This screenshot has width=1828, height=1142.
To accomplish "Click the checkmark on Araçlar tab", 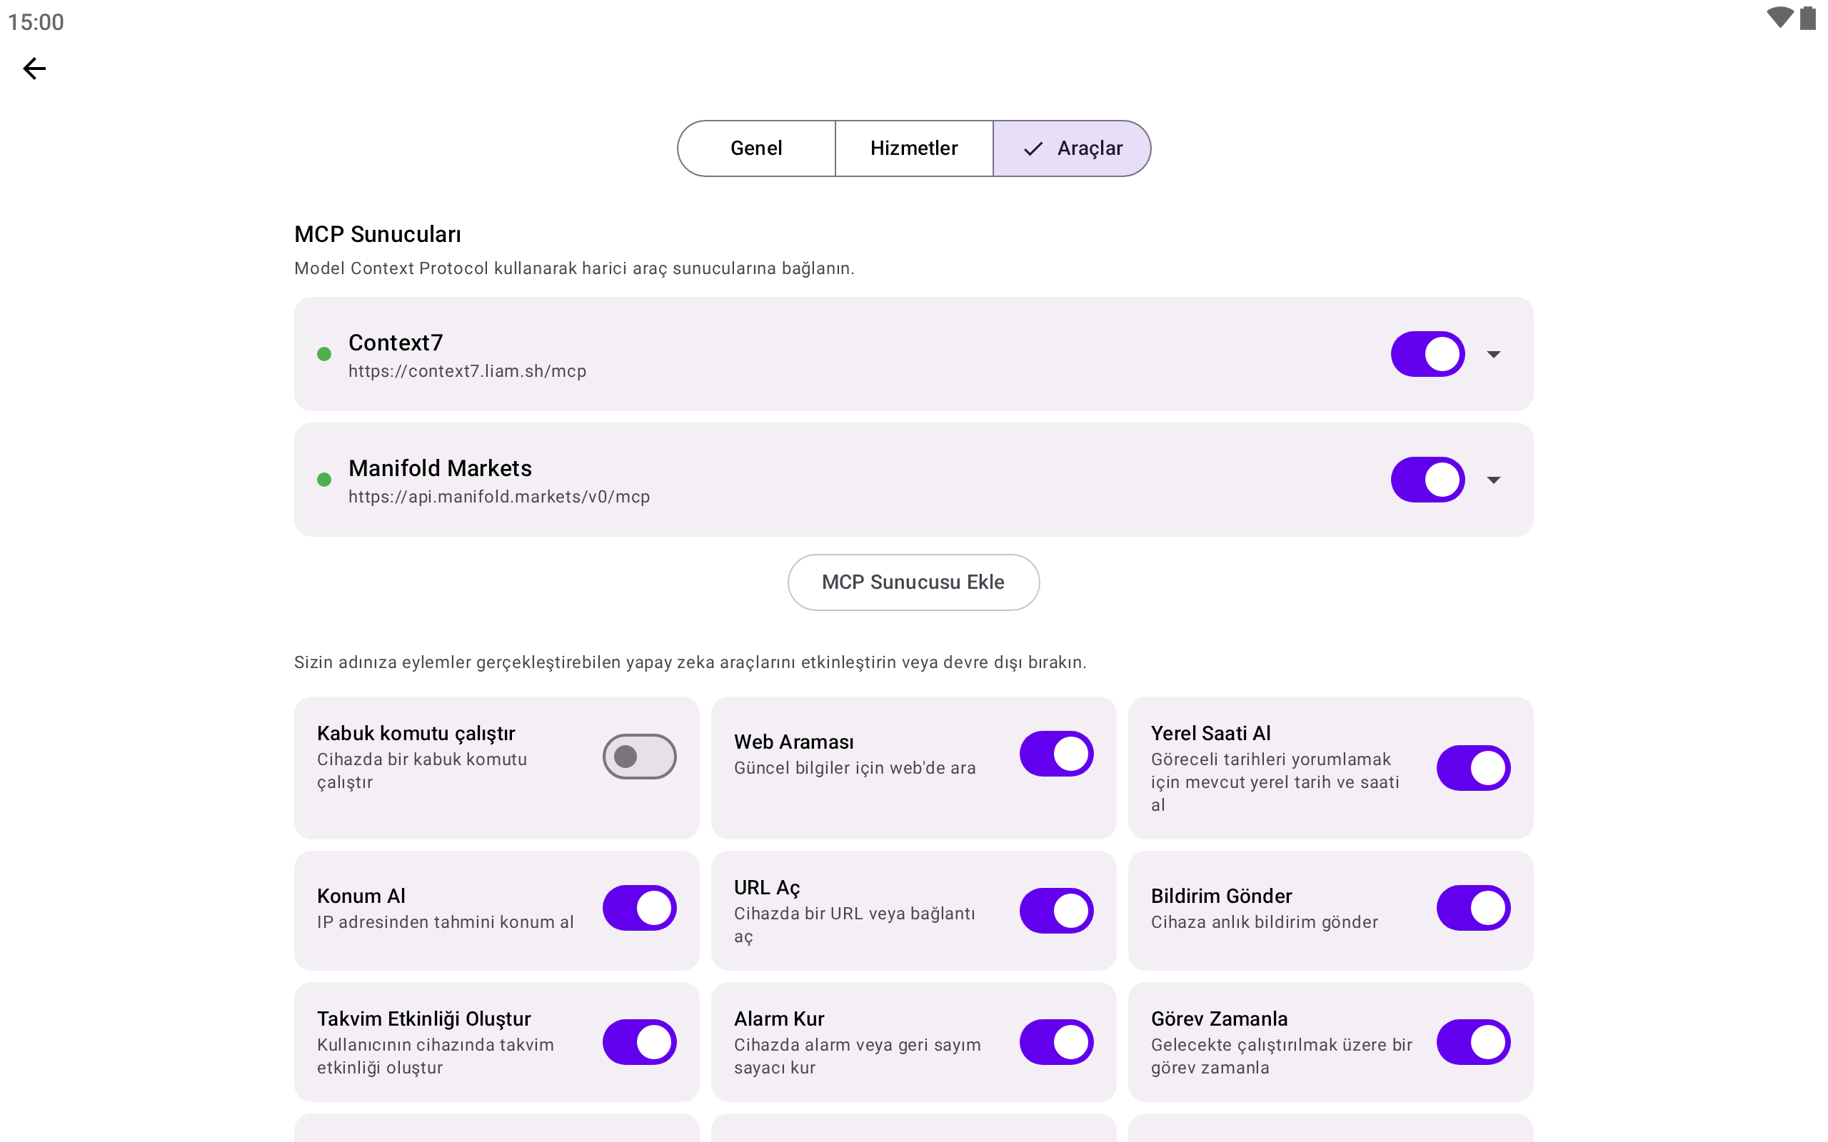I will (1033, 148).
